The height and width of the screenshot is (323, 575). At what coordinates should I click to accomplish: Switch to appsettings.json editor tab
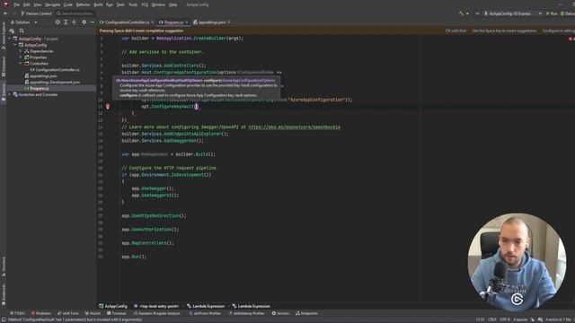[x=212, y=22]
